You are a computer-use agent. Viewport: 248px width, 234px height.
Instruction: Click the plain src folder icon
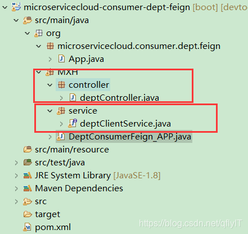pos(28,201)
